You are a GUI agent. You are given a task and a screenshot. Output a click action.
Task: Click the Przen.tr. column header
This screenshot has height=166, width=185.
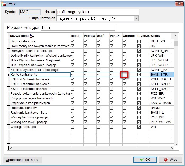click(x=143, y=36)
